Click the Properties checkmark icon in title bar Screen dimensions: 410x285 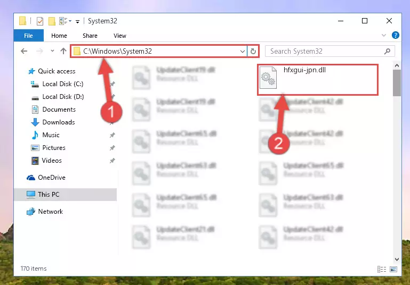pyautogui.click(x=40, y=21)
